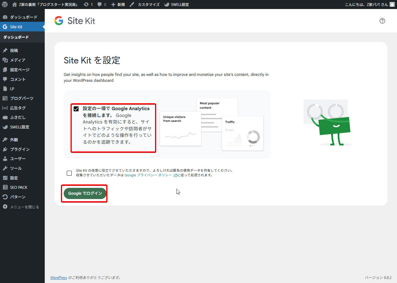This screenshot has height=283, width=397.
Task: Open the SWELL設定 sidebar menu
Action: coord(22,127)
